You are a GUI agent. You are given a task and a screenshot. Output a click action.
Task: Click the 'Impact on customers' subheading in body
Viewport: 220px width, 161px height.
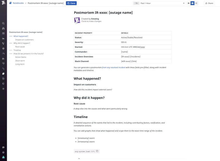[x=85, y=85]
